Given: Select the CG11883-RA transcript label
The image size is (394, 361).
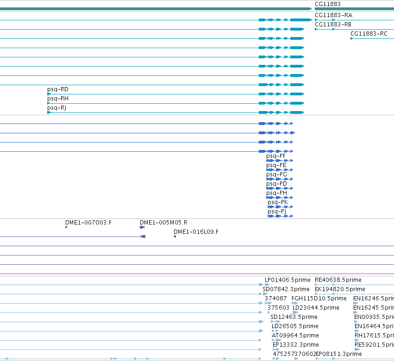Looking at the screenshot, I should [x=333, y=15].
